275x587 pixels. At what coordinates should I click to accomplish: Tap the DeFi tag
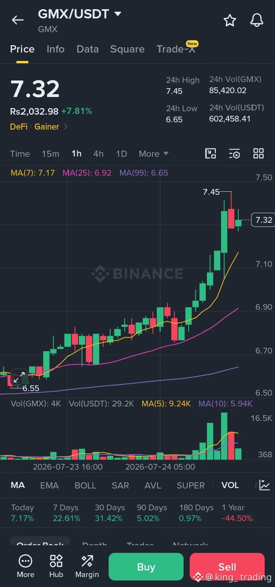19,127
